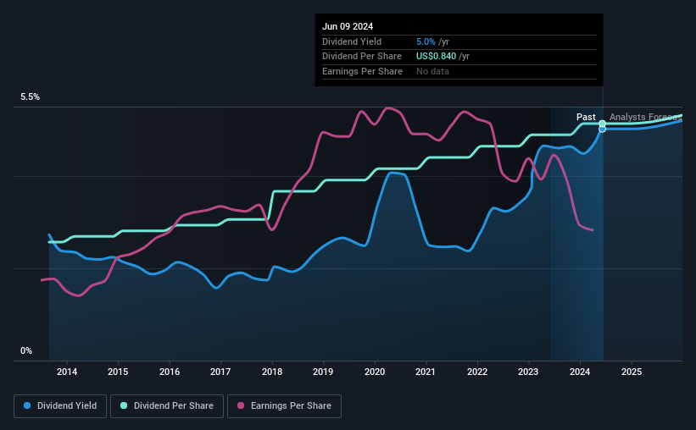Click the 'Dividend Per Share' row label in tooltip

[x=362, y=57]
